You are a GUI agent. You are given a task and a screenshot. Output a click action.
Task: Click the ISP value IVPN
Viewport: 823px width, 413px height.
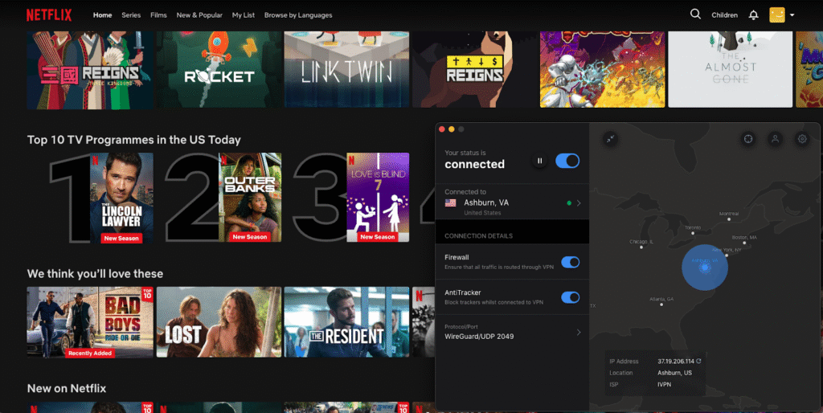coord(664,385)
